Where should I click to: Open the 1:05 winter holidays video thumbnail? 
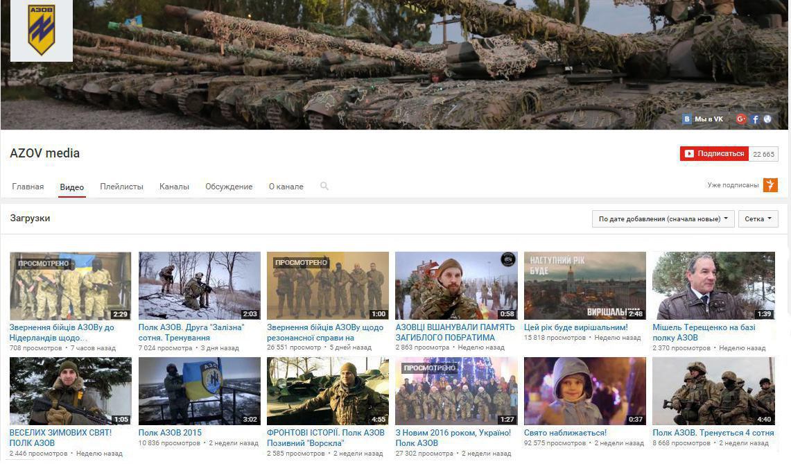pos(71,391)
